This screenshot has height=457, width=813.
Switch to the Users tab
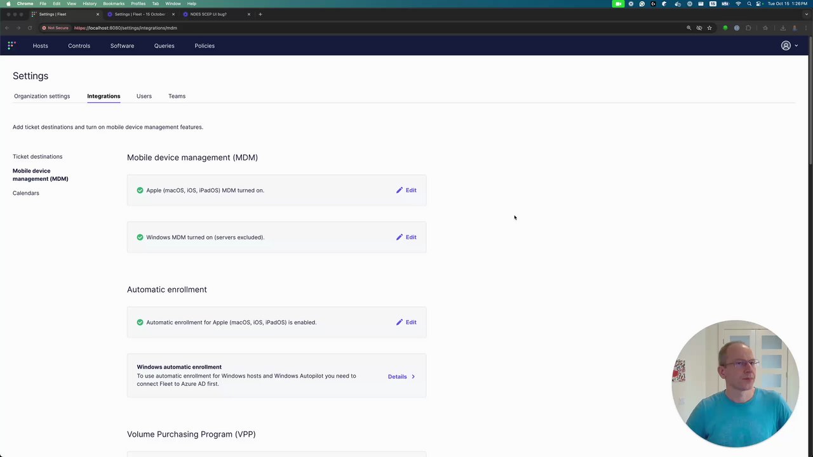tap(144, 96)
